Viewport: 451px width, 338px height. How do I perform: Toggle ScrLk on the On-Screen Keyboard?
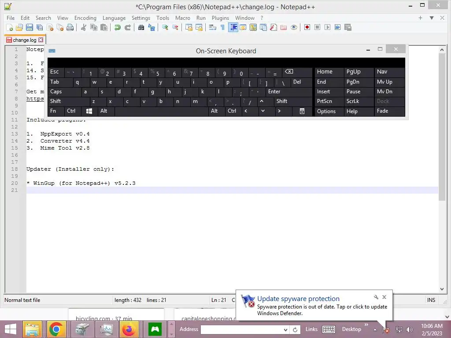pos(359,102)
